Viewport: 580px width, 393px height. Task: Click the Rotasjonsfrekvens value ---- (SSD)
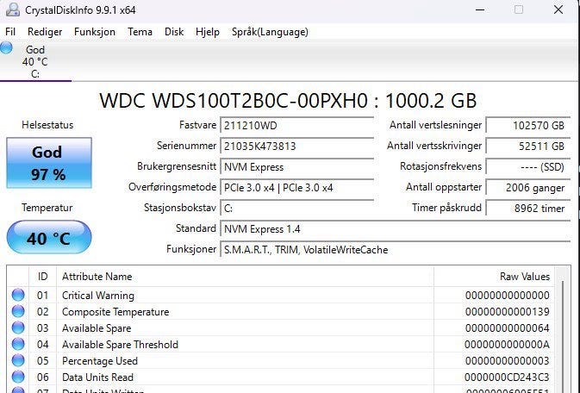click(528, 167)
